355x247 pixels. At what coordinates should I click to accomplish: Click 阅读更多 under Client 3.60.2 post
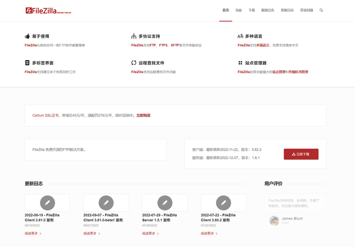pos(209,233)
